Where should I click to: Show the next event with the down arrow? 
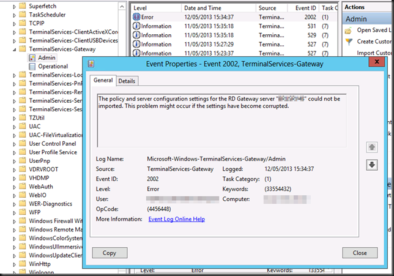[x=372, y=165]
